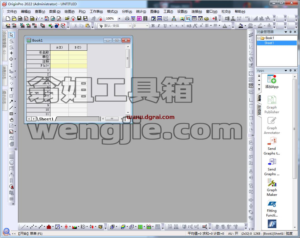The image size is (300, 238).
Task: Click the column bar chart icon at bottom
Action: click(49, 227)
